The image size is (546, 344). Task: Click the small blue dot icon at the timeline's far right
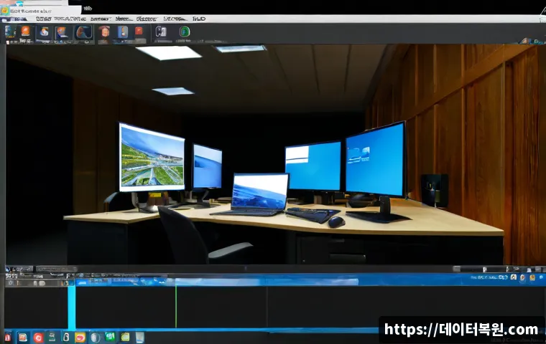pyautogui.click(x=541, y=277)
